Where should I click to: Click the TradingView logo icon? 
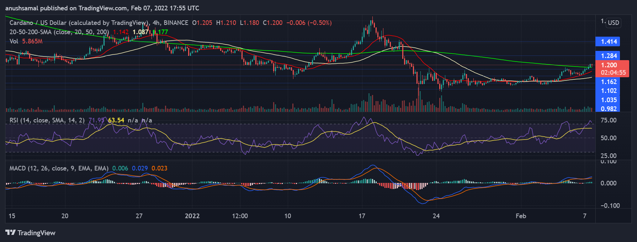coord(11,233)
